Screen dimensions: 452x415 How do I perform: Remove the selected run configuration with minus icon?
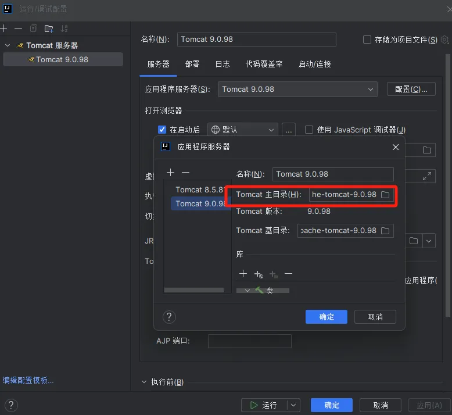(18, 28)
